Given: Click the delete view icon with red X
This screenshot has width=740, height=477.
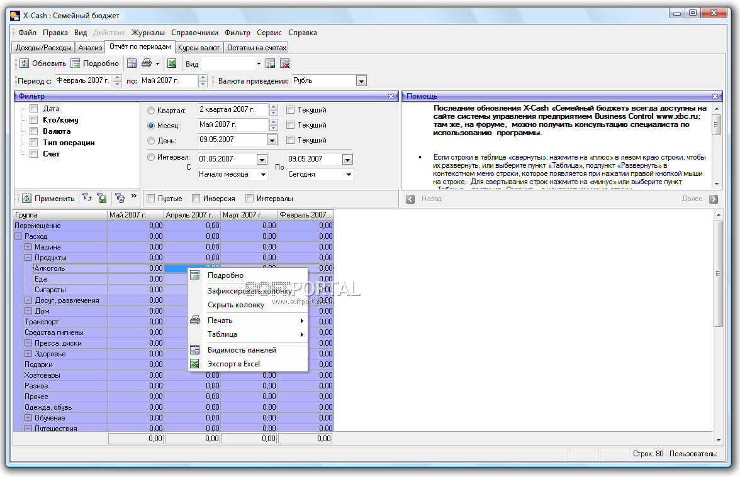Looking at the screenshot, I should coord(284,63).
